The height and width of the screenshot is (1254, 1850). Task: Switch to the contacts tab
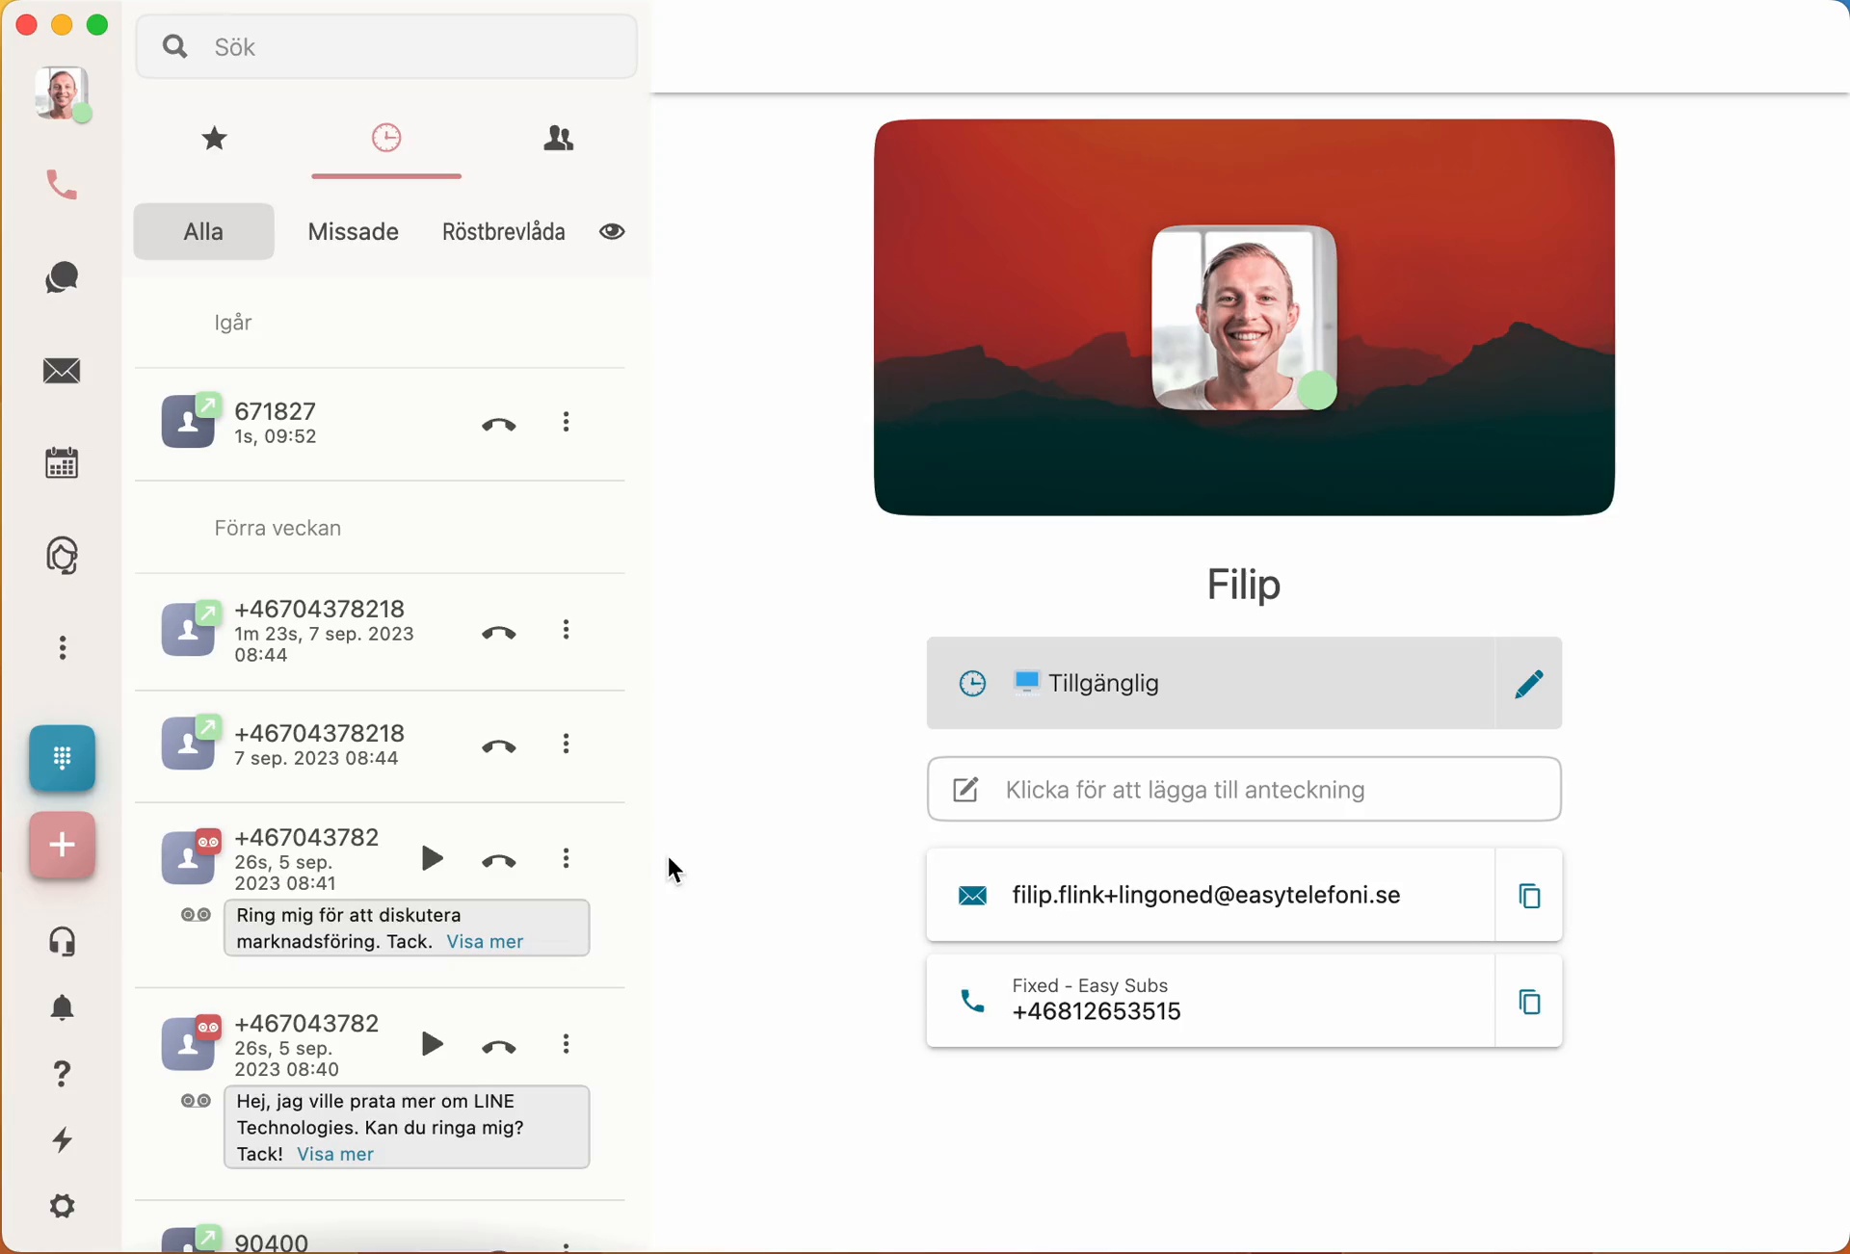point(559,140)
